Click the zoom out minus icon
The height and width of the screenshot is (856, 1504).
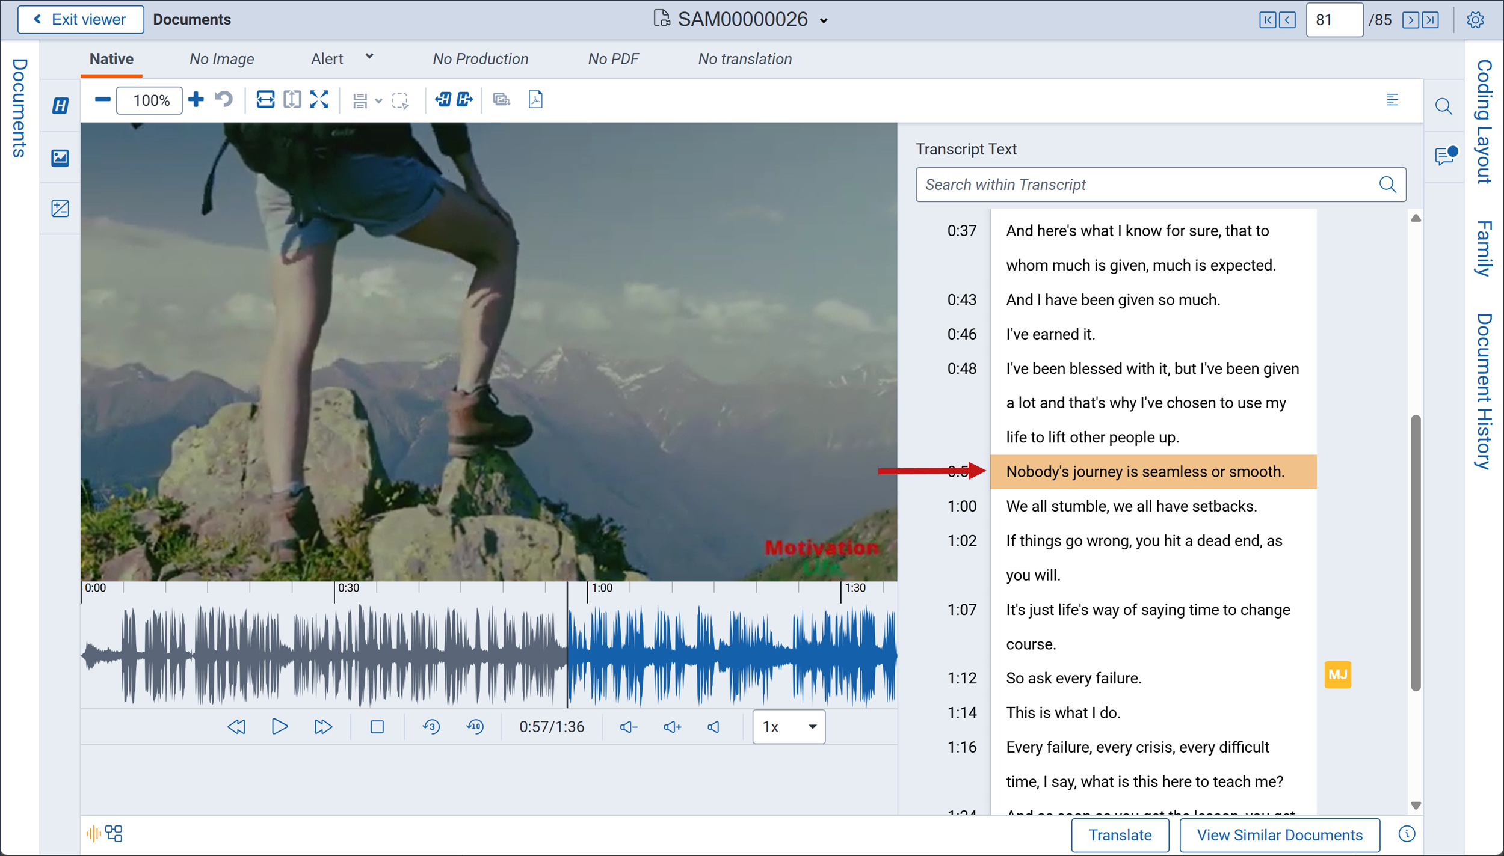[x=102, y=100]
